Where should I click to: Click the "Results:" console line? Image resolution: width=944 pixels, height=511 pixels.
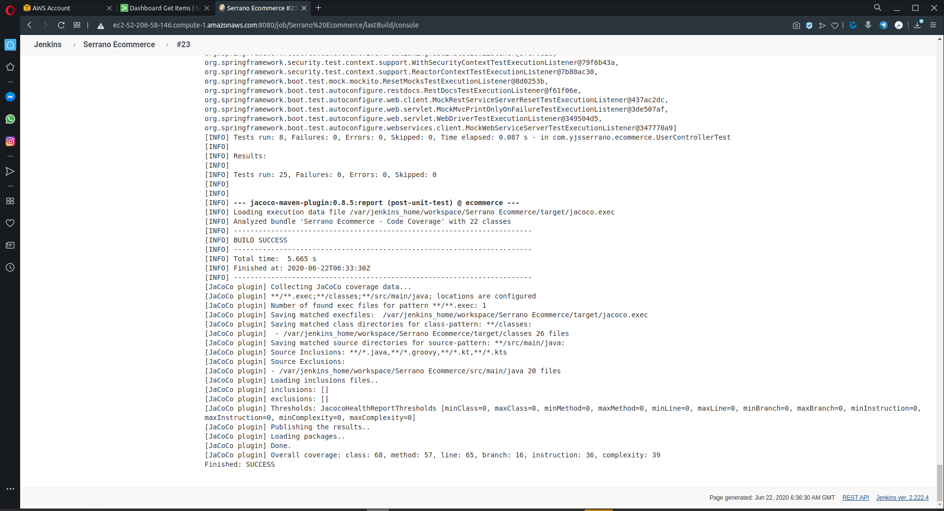pos(236,156)
